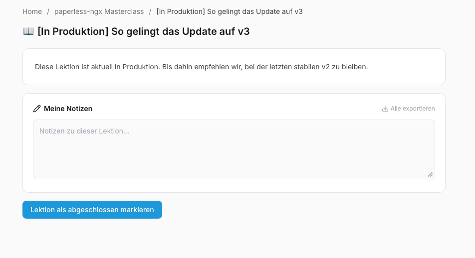Select the current lesson breadcrumb entry

pyautogui.click(x=230, y=11)
